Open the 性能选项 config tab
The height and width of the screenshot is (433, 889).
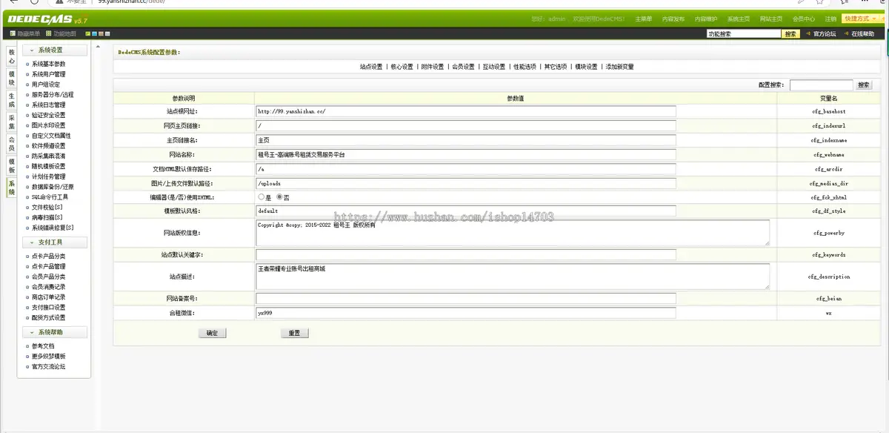pyautogui.click(x=524, y=67)
